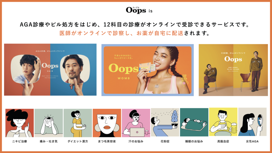Open the 花粉症 pollen illustration tile
The width and height of the screenshot is (272, 153).
tap(165, 122)
